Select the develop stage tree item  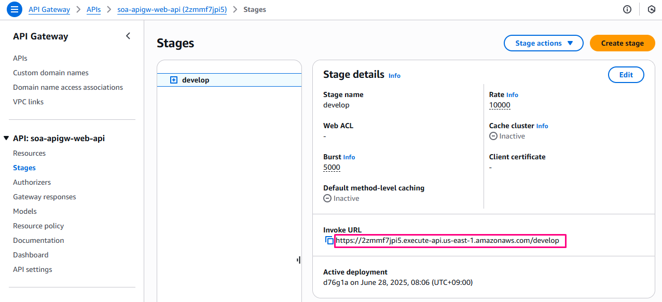(196, 80)
